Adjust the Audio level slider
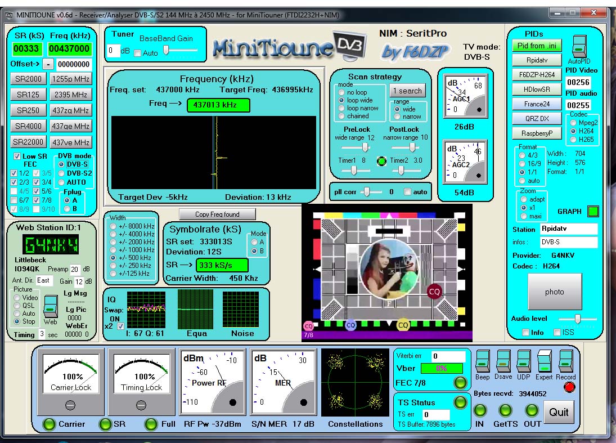 [578, 319]
